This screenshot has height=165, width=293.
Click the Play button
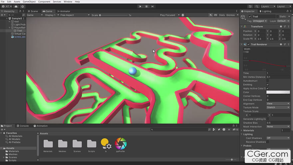140,6
